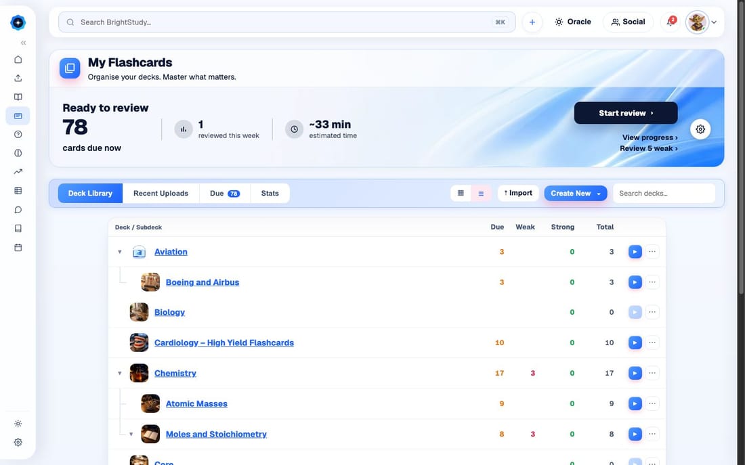Open the Recent Uploads tab
745x465 pixels.
point(161,194)
